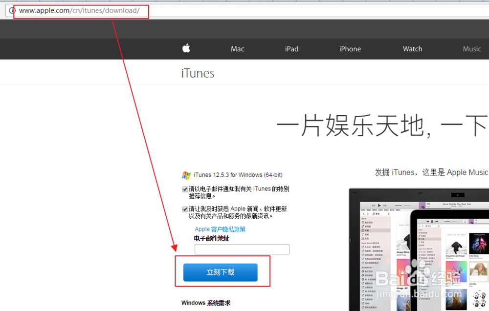Uncheck the Apple news and updates checkbox
Screen dimensions: 489x311
185,209
